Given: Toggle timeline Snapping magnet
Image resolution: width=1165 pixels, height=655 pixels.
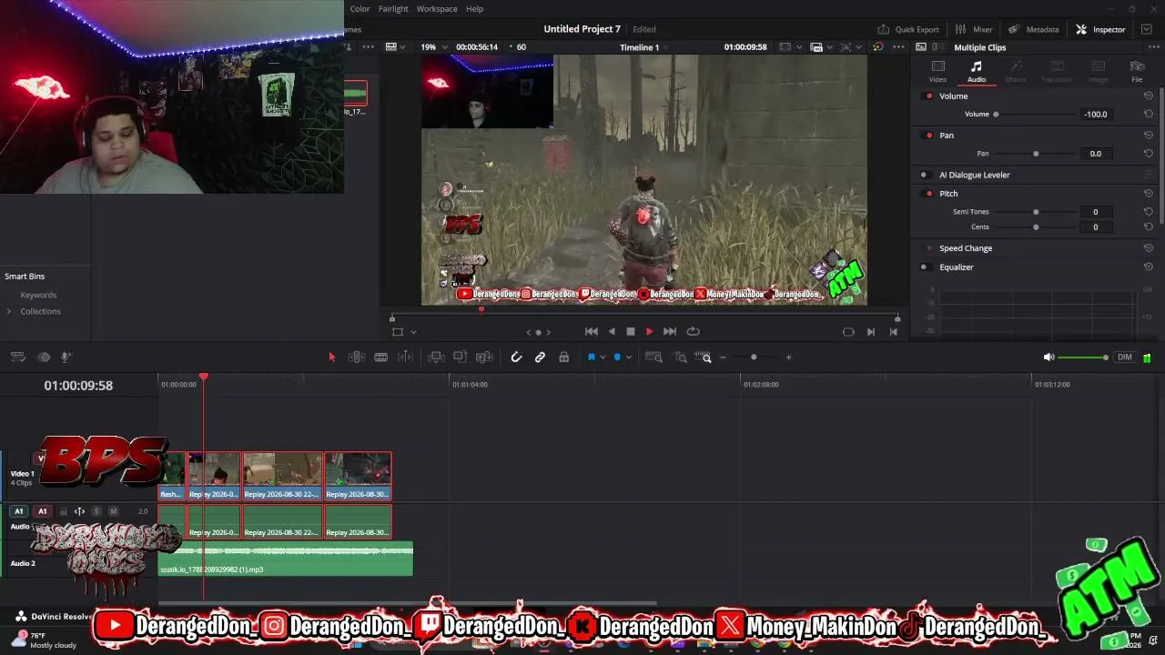Looking at the screenshot, I should pos(516,358).
